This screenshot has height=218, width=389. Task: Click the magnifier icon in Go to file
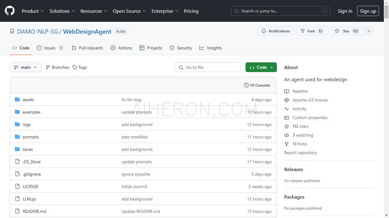tap(181, 67)
